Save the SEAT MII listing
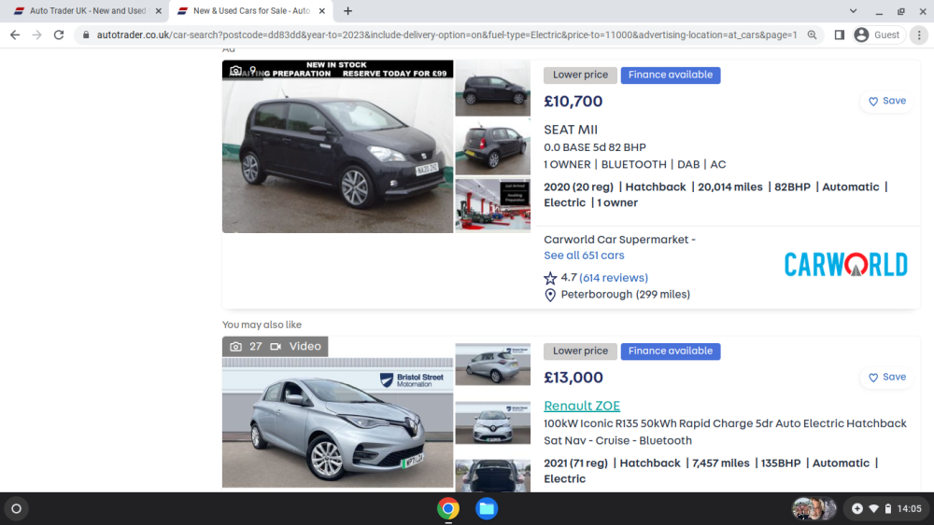The width and height of the screenshot is (934, 525). (x=887, y=101)
